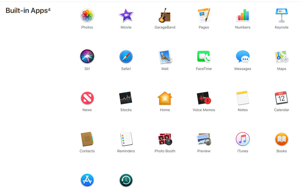Start FaceTime via its green camera icon
301x191 pixels.
204,56
